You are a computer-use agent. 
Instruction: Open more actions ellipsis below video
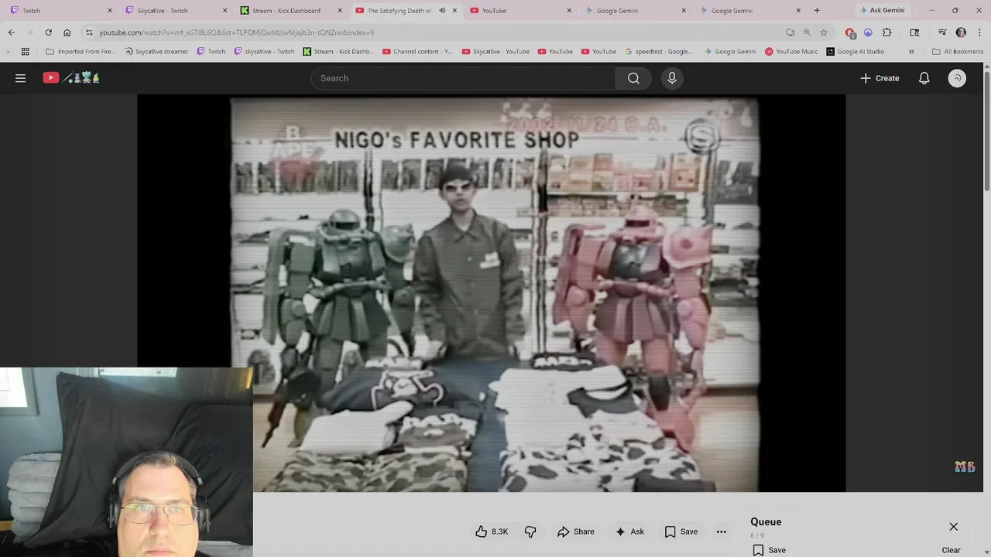[721, 531]
